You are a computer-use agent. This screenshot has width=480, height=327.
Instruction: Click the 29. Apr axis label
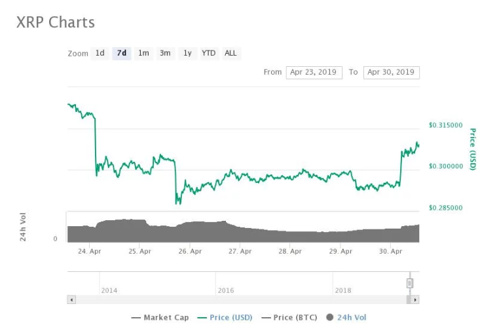click(341, 251)
